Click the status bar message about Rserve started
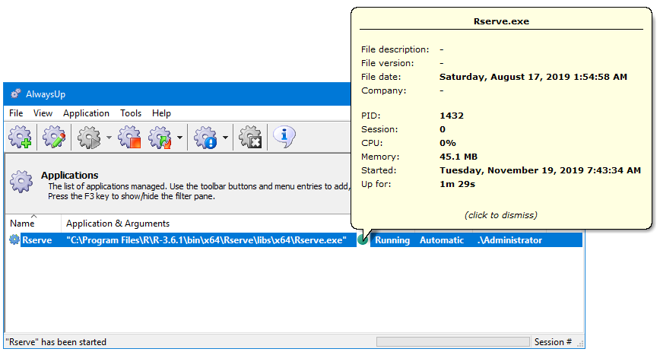The width and height of the screenshot is (660, 352). click(x=56, y=342)
